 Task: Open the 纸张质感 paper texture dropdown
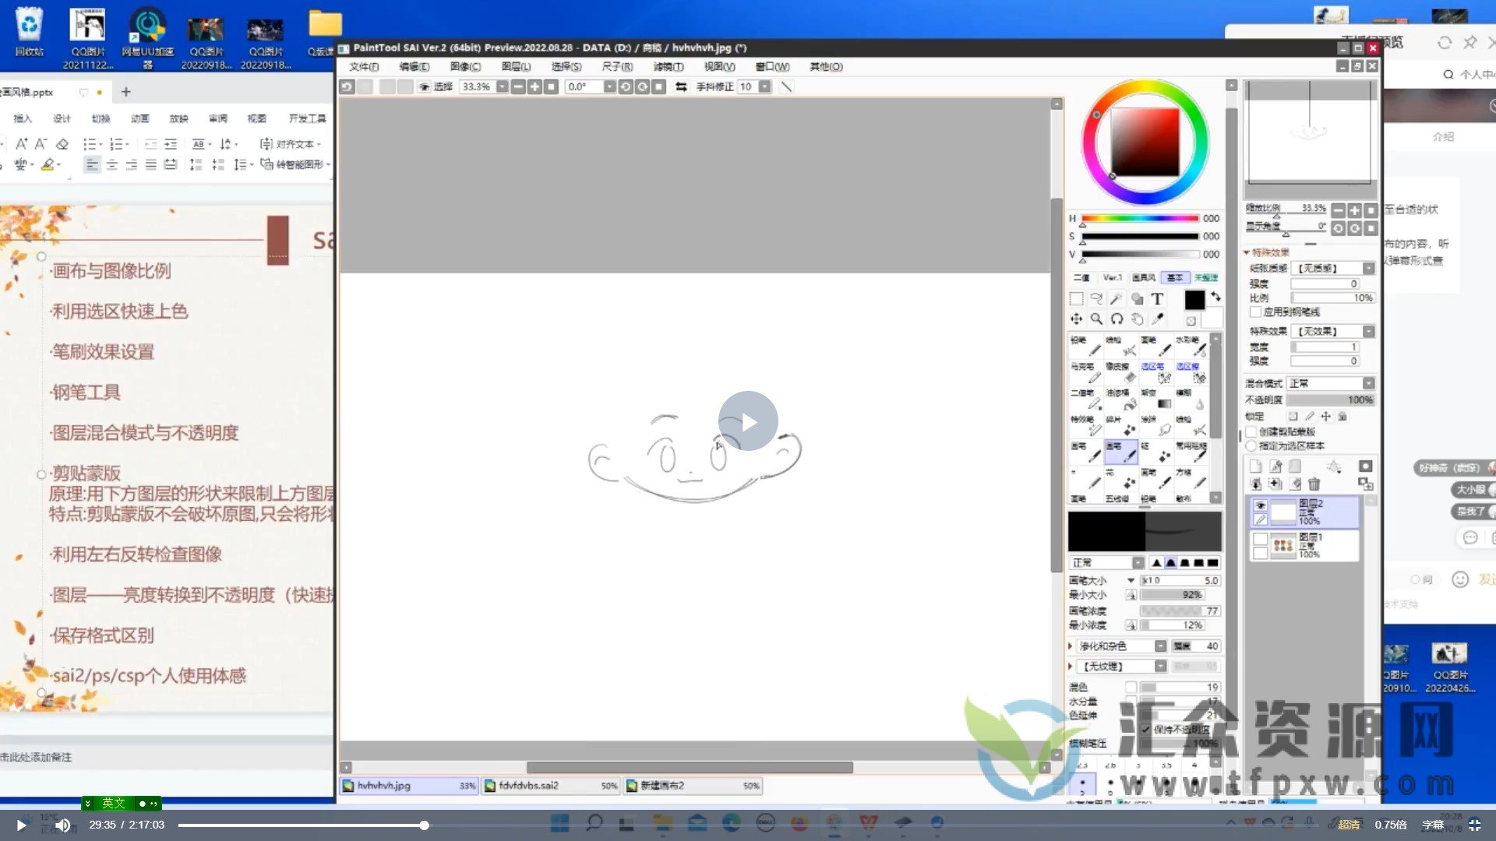pos(1368,268)
